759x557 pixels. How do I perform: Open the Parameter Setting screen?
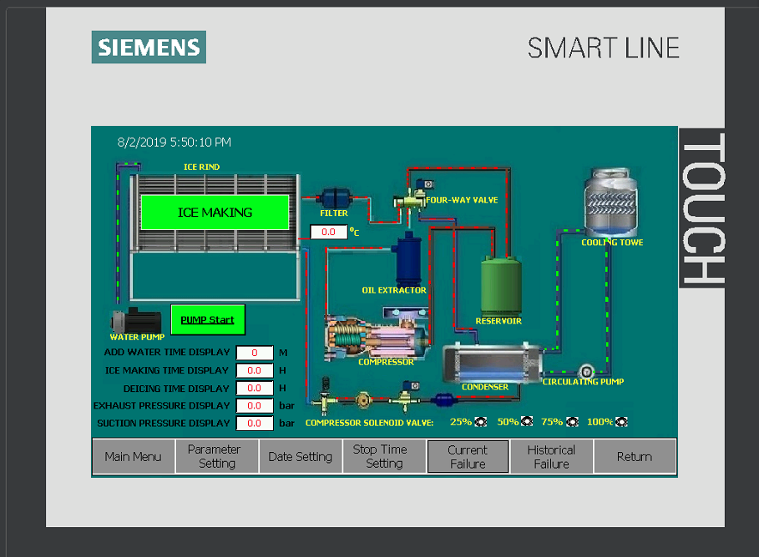[x=217, y=456]
